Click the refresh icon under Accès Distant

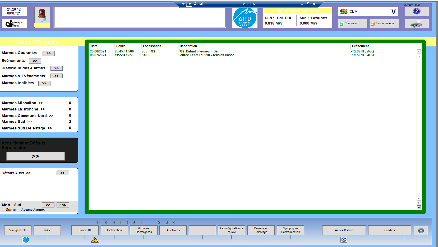pyautogui.click(x=344, y=240)
